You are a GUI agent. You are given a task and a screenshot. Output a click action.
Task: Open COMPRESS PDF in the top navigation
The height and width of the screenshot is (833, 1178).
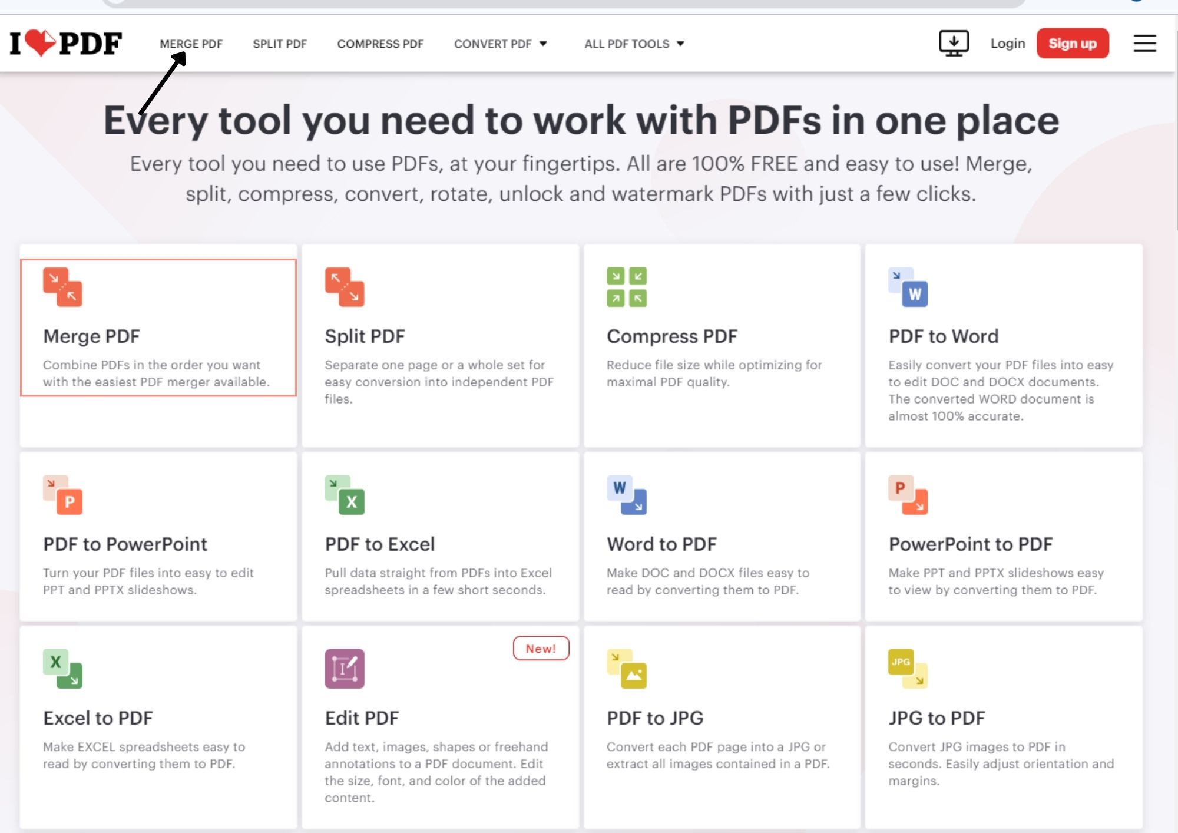[380, 44]
